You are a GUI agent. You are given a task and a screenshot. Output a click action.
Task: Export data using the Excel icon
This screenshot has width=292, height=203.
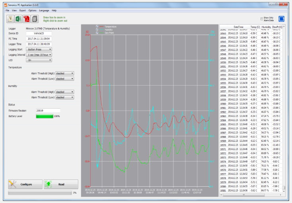[x=18, y=19]
